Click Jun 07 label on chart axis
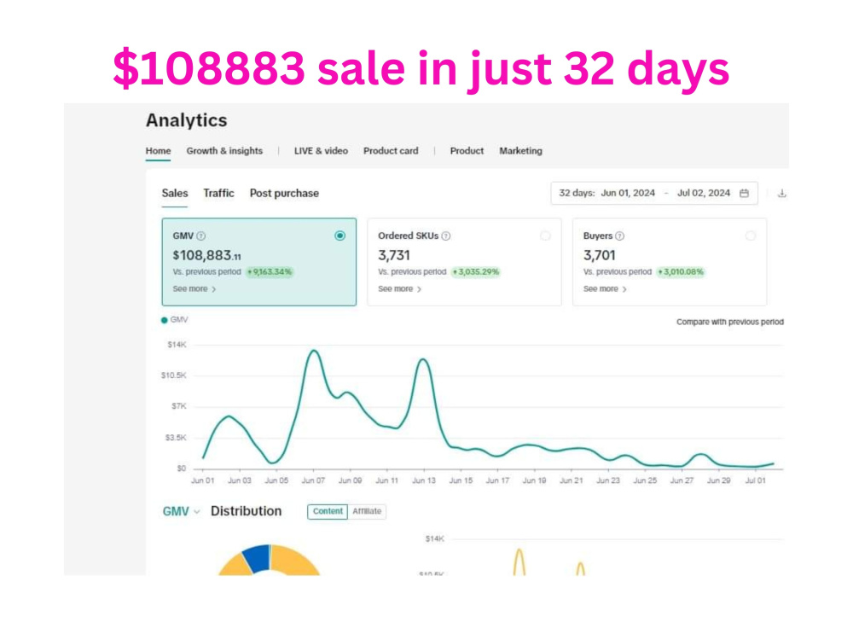 pos(313,480)
